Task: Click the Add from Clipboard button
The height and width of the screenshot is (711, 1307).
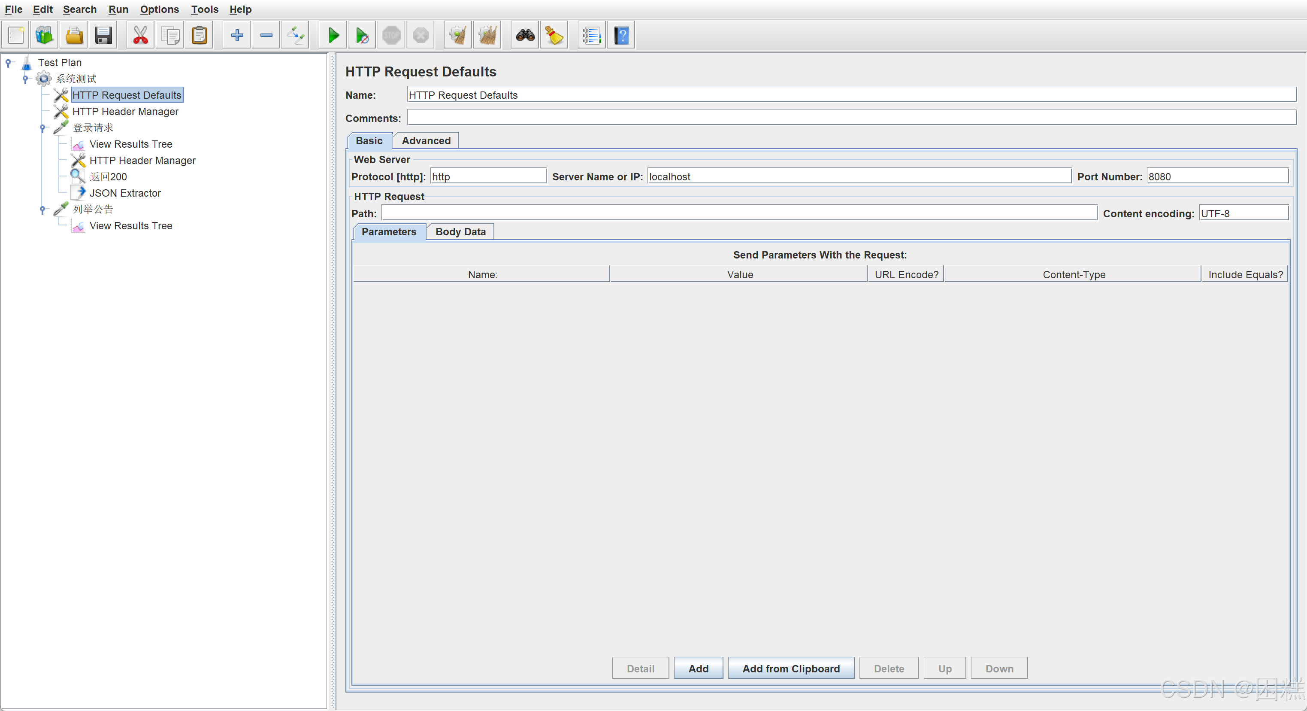Action: (790, 668)
